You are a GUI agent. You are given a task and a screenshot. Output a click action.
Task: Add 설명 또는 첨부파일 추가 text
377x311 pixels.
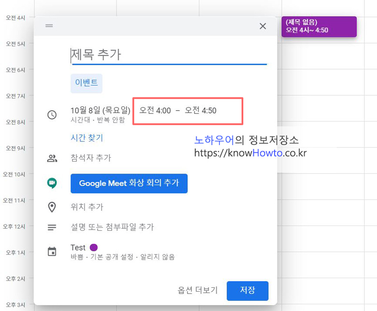point(112,227)
